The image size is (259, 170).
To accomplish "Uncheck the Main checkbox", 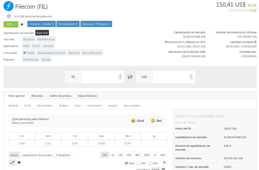I will (126, 163).
